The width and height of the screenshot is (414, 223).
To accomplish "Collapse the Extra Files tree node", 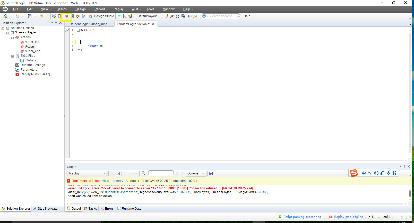I will (x=12, y=56).
